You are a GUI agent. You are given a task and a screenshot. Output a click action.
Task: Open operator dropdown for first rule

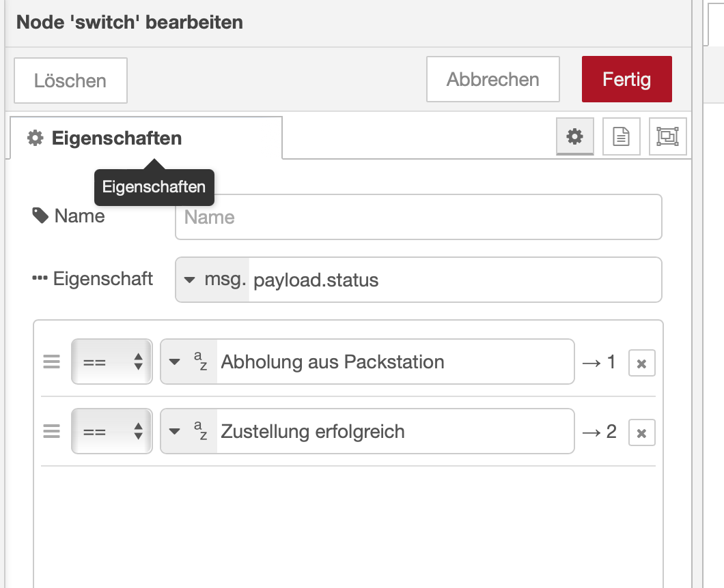coord(112,362)
